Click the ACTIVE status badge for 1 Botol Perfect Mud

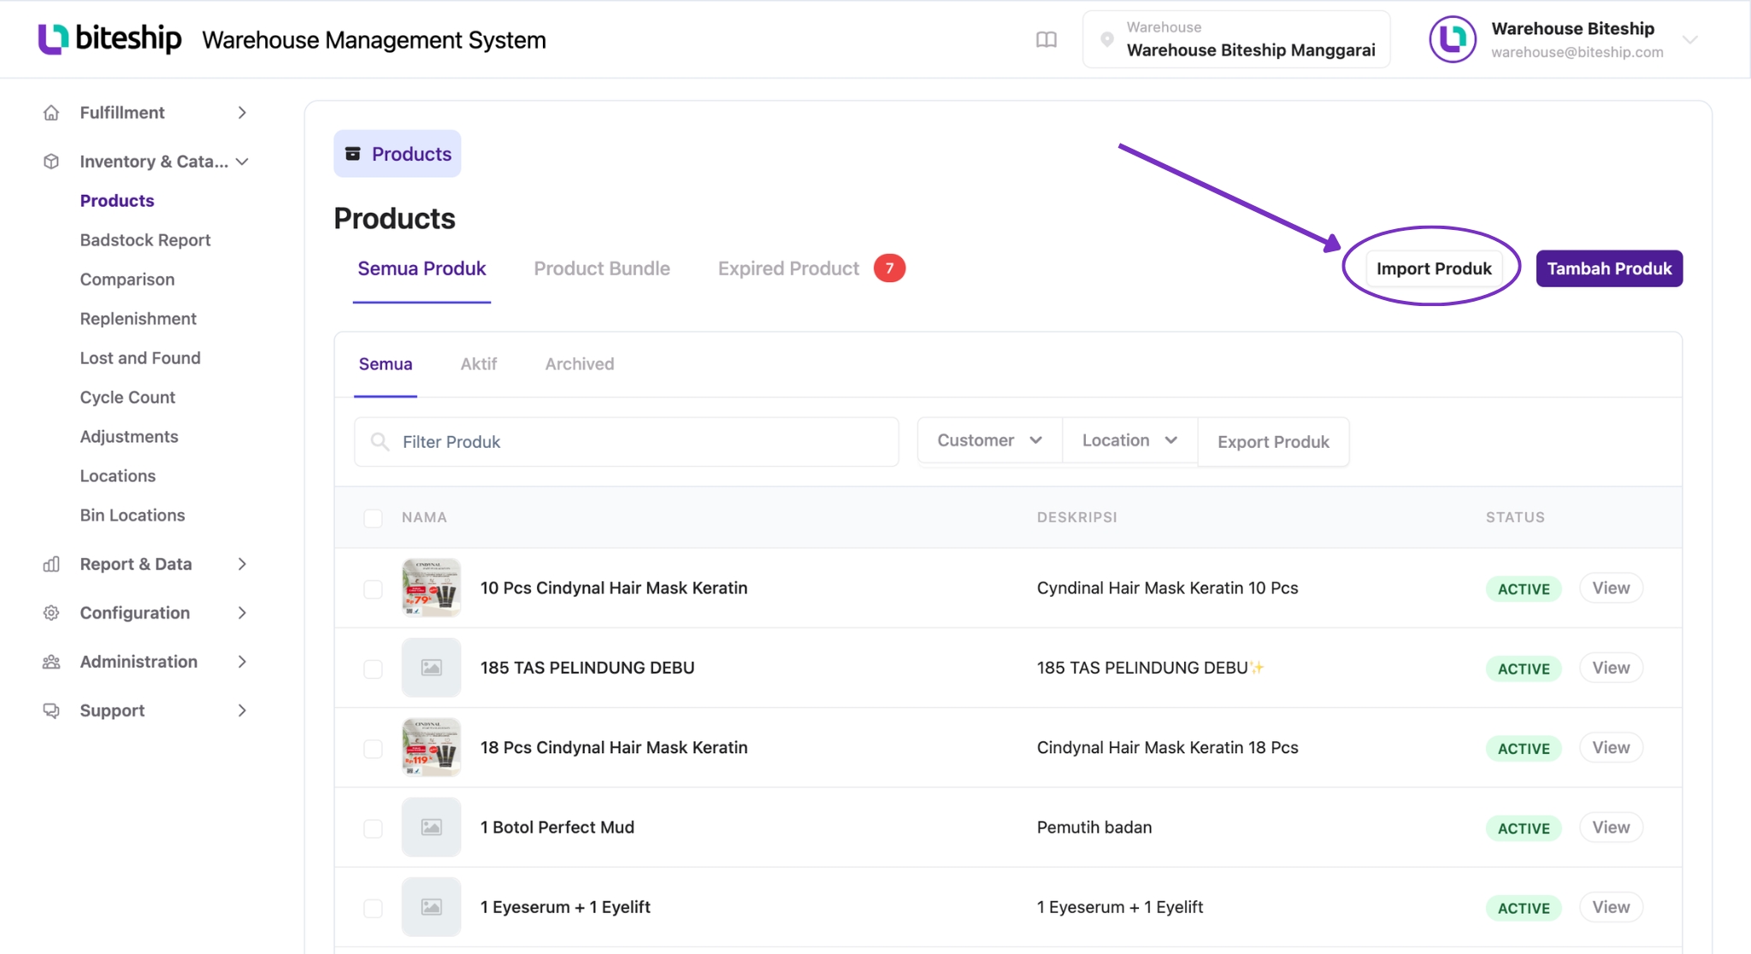(x=1524, y=828)
